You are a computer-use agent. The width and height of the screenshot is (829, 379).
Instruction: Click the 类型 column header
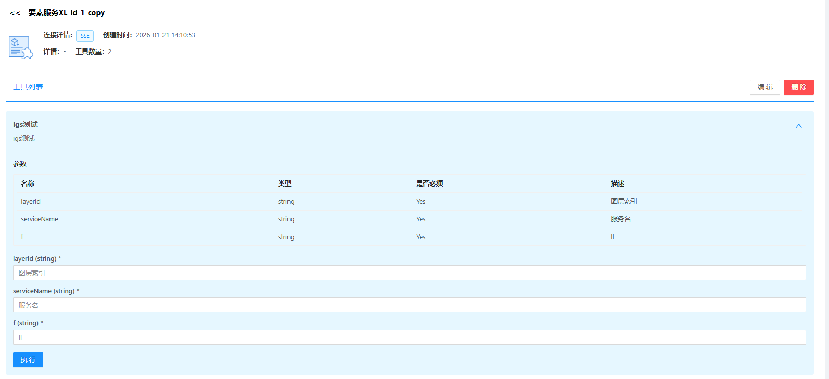(284, 184)
